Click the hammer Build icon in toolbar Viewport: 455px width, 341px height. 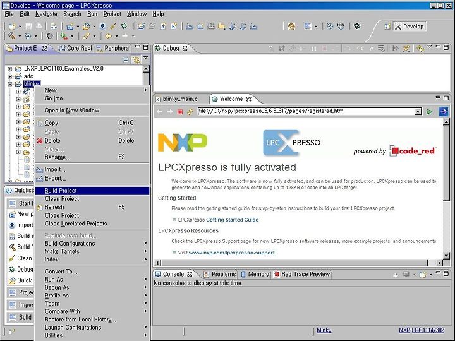(x=12, y=36)
